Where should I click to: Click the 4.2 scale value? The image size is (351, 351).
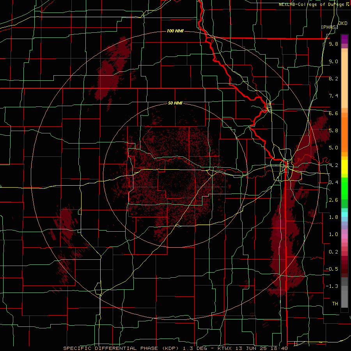(333, 165)
